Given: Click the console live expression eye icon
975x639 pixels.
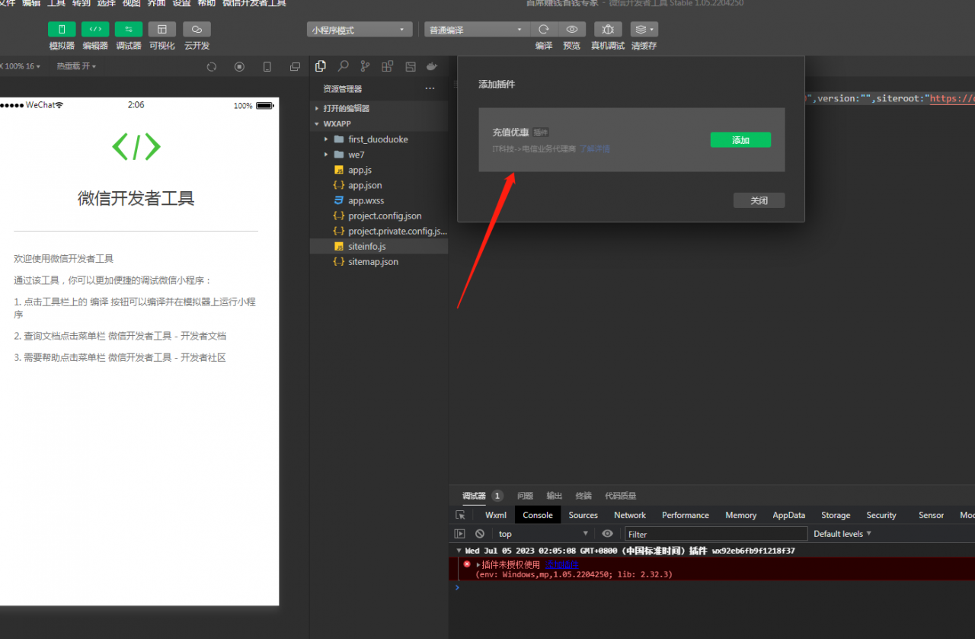Looking at the screenshot, I should [x=607, y=534].
